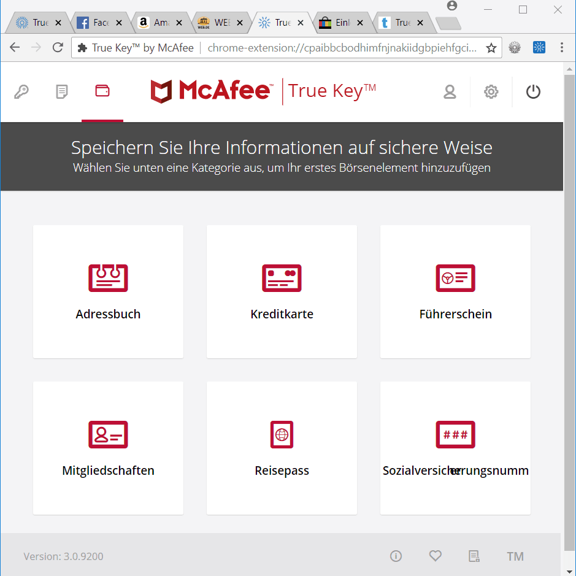The width and height of the screenshot is (576, 576).
Task: Open the logins key icon tab
Action: 21,91
